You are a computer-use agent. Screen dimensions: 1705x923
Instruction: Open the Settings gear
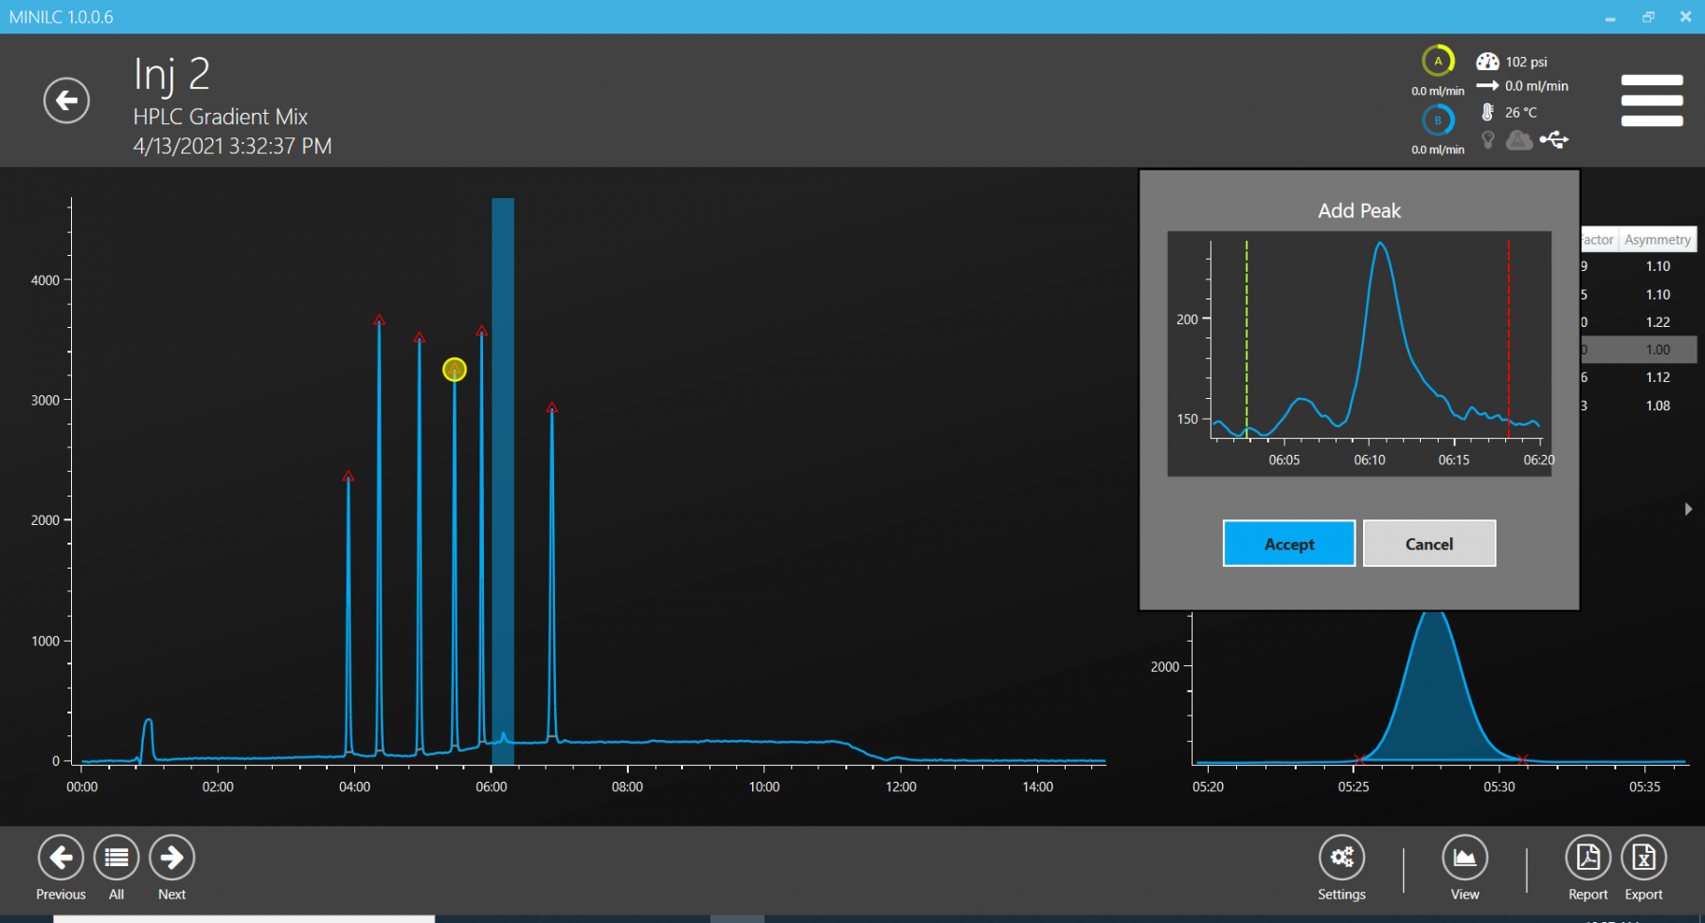click(x=1341, y=858)
